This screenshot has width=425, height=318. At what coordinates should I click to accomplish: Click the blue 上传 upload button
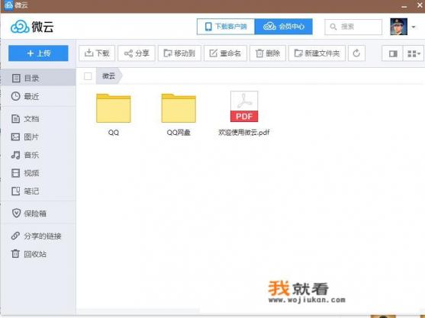pyautogui.click(x=38, y=53)
